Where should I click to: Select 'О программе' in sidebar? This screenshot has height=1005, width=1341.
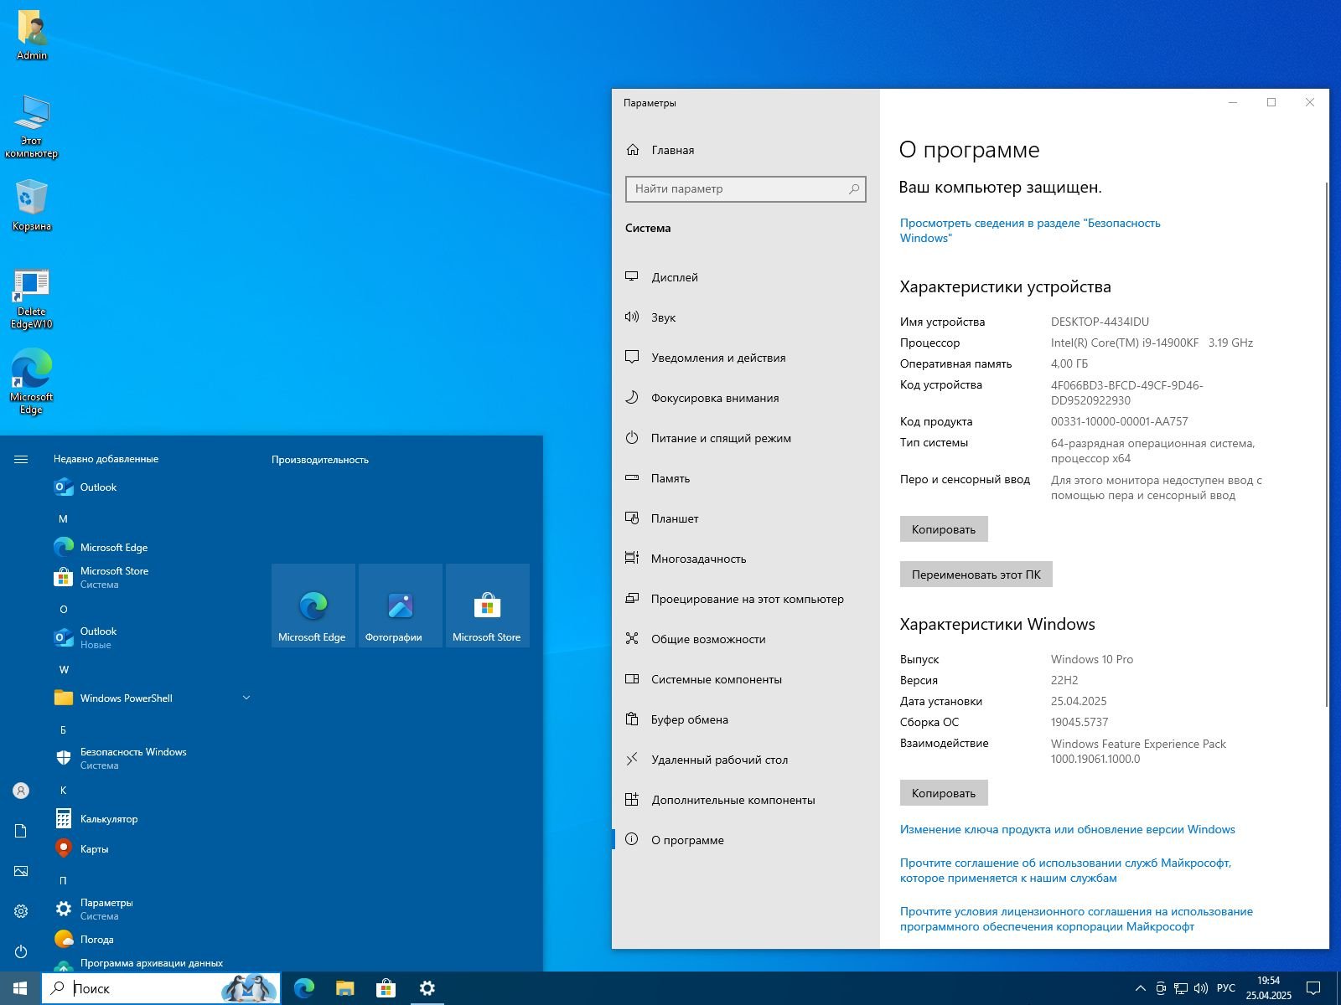pyautogui.click(x=745, y=840)
